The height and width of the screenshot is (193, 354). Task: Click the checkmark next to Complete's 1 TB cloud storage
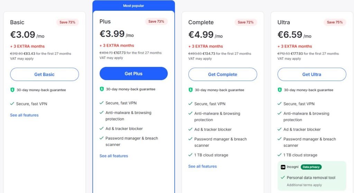click(190, 155)
